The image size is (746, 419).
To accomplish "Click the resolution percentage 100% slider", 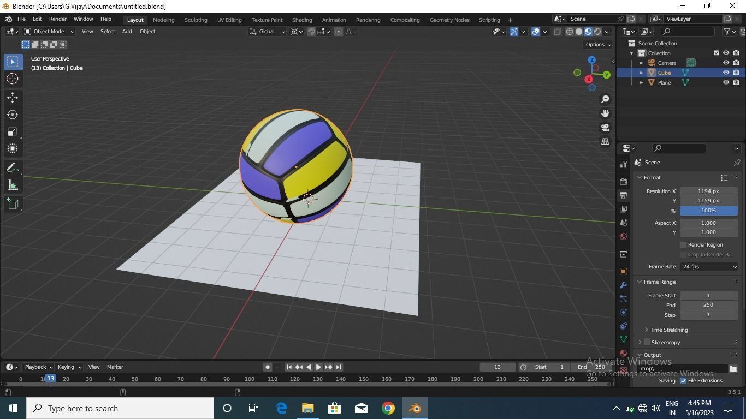I will 709,211.
